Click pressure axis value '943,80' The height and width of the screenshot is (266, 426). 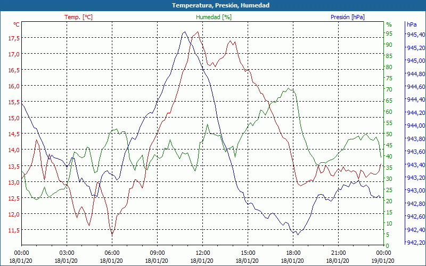click(416, 139)
